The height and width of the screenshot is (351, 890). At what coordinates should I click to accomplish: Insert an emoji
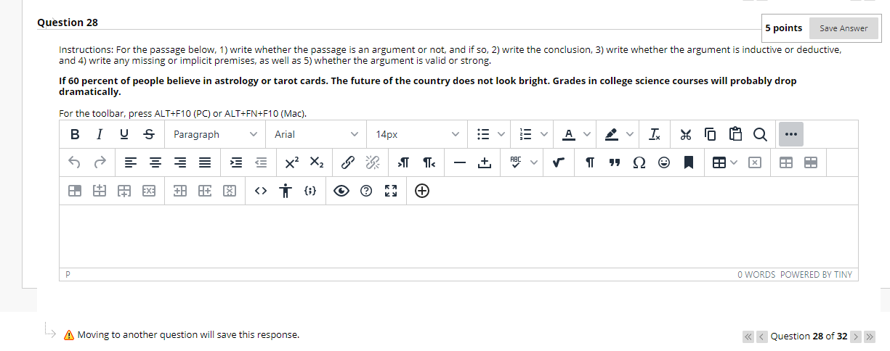pyautogui.click(x=663, y=162)
